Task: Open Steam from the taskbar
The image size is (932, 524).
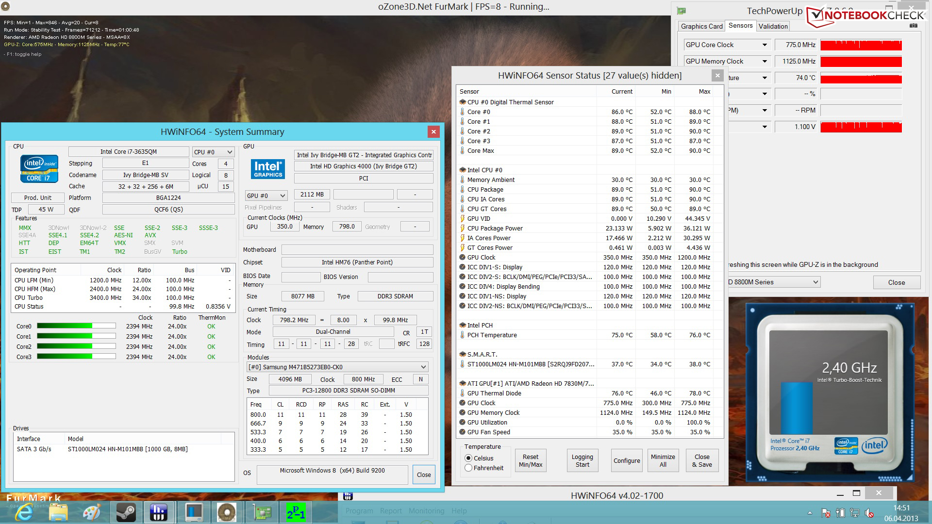Action: [x=125, y=512]
